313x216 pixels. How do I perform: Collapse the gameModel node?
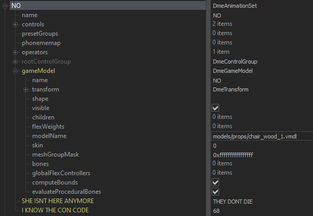pyautogui.click(x=16, y=71)
